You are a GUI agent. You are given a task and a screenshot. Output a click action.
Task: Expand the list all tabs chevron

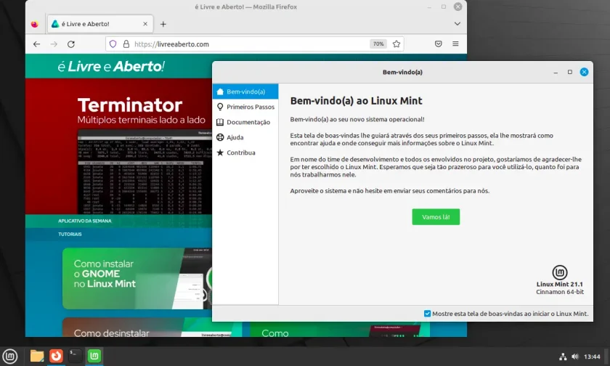click(x=457, y=24)
